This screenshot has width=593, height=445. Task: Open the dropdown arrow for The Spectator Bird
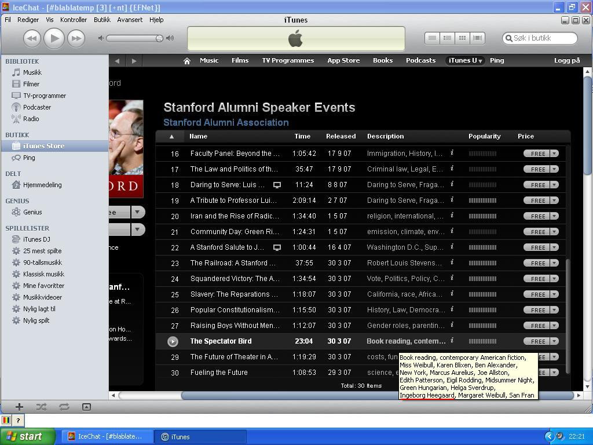point(554,341)
